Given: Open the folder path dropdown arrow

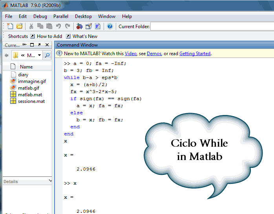Looking at the screenshot, I should point(40,56).
